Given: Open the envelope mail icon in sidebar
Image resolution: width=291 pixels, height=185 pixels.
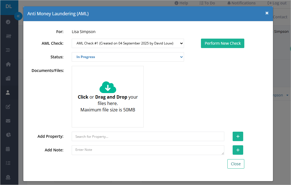Looking at the screenshot, I should pos(8,121).
